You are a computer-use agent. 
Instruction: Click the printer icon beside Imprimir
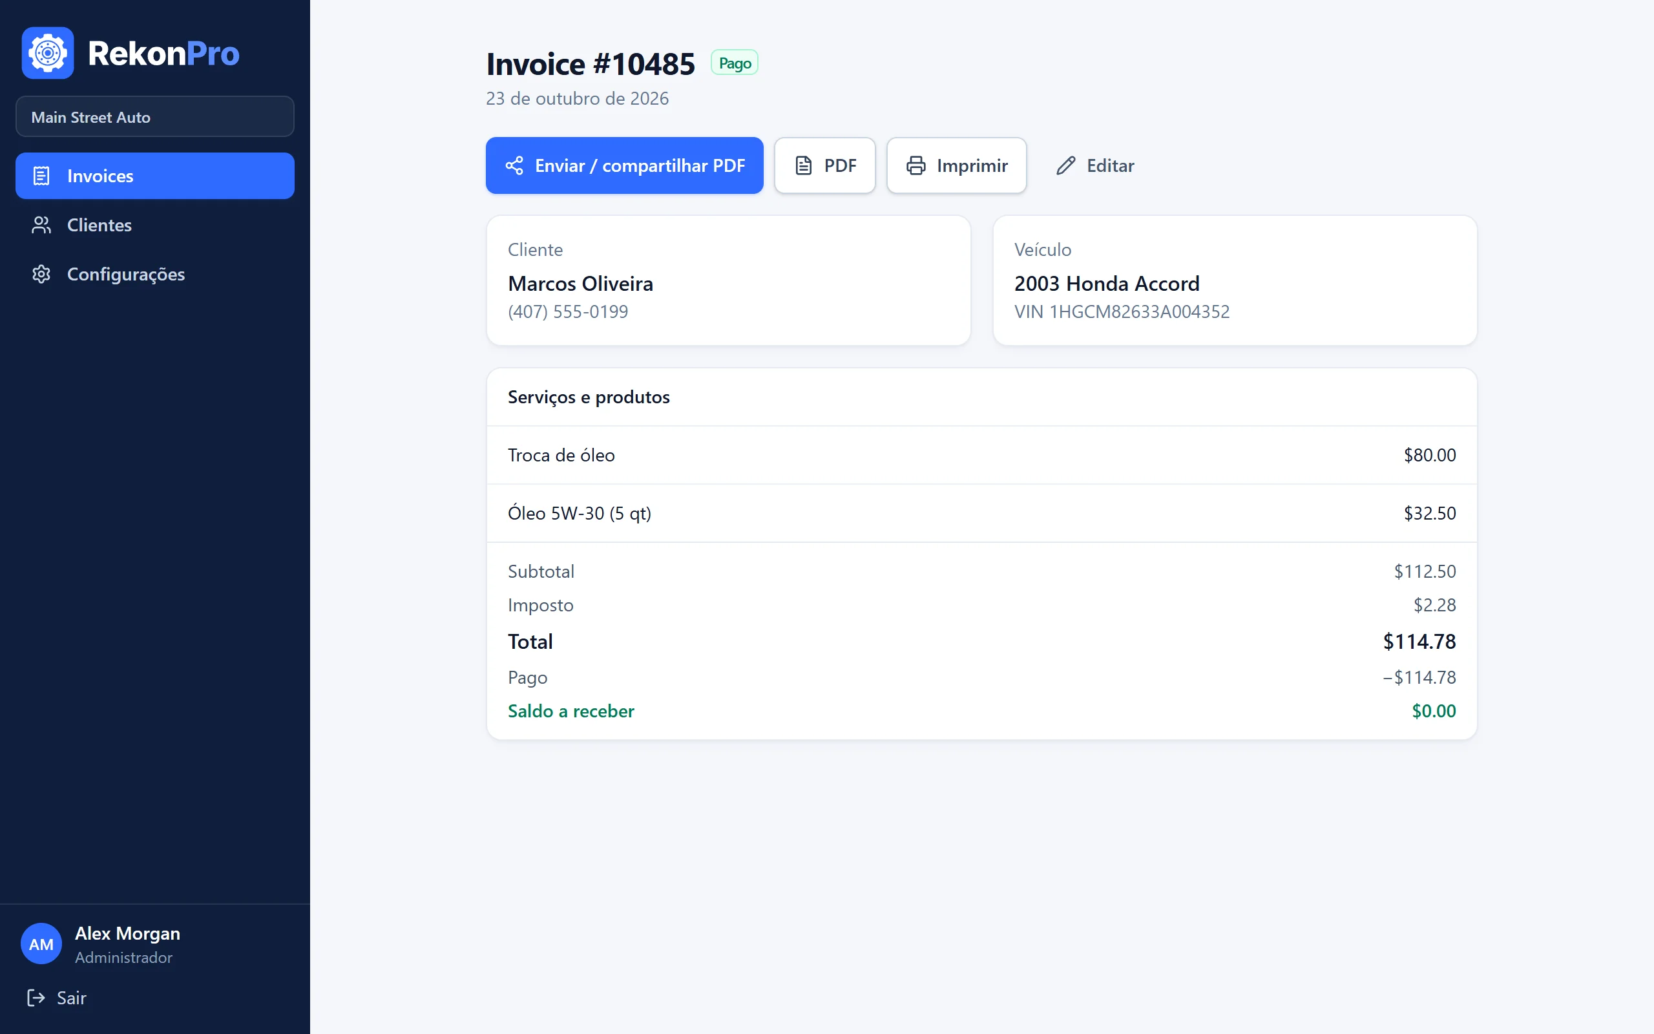(916, 165)
